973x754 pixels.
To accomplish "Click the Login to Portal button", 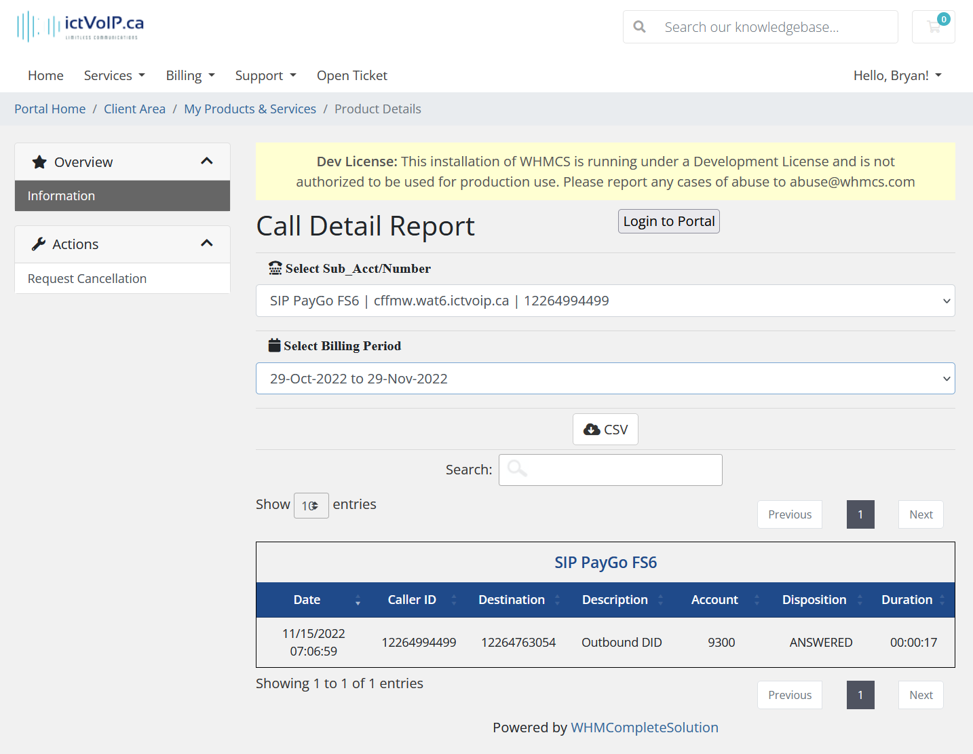I will click(x=668, y=221).
